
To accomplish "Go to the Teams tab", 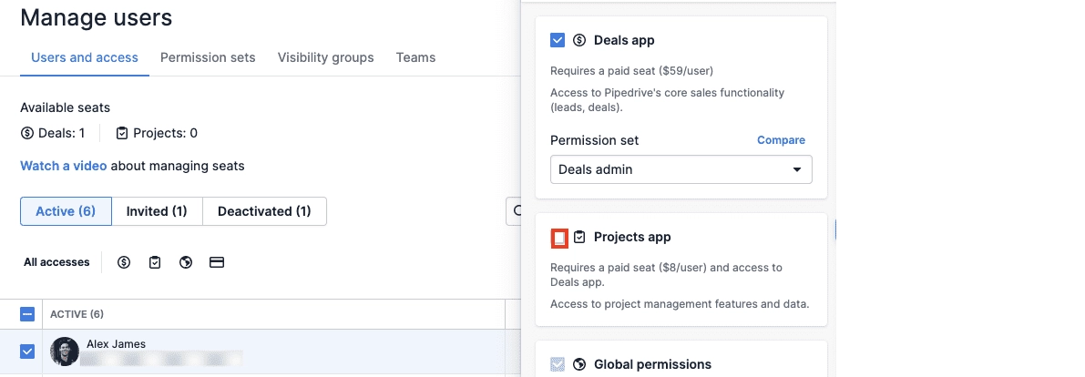I will (415, 58).
